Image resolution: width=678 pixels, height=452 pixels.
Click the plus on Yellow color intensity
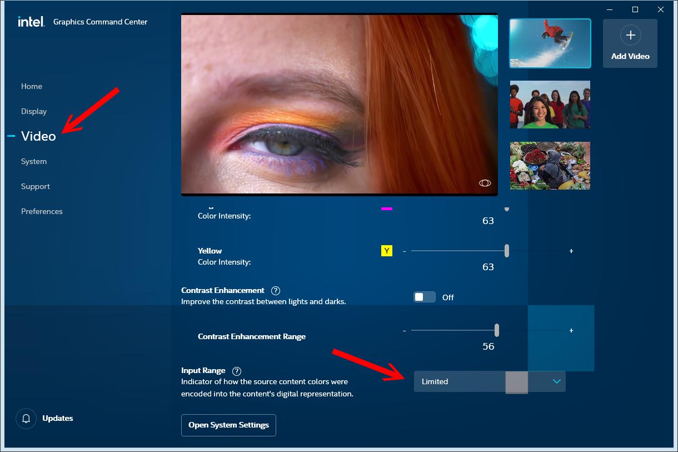tap(571, 251)
